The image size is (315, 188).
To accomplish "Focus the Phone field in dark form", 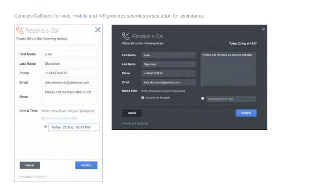I will 168,73.
